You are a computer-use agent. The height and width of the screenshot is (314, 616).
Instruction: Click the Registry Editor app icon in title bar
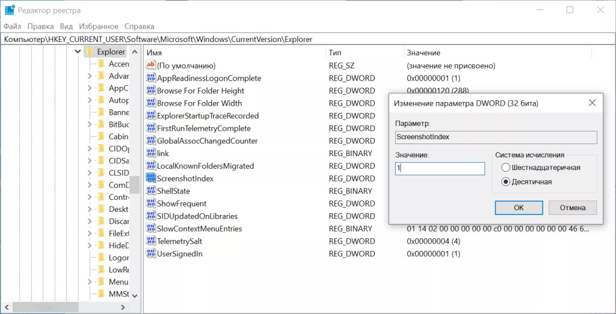pyautogui.click(x=10, y=10)
